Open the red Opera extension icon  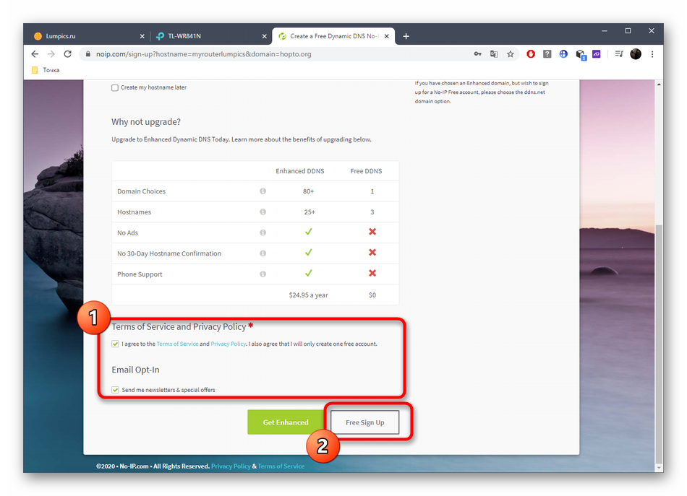pos(531,54)
